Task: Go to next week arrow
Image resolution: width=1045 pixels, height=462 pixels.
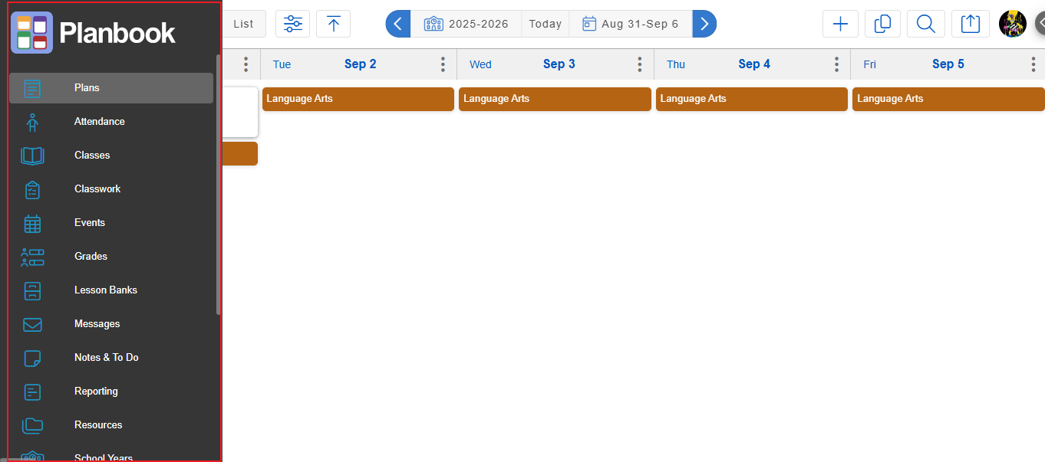Action: tap(704, 24)
